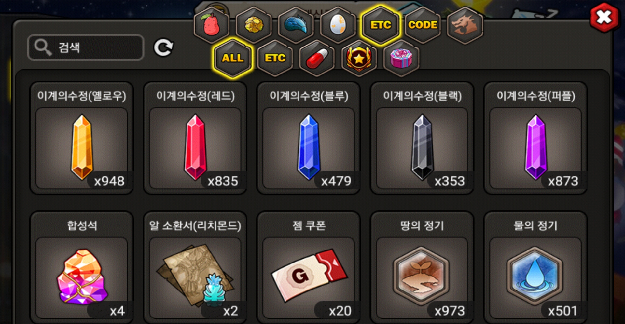Open the dragon head category icon

coord(465,25)
